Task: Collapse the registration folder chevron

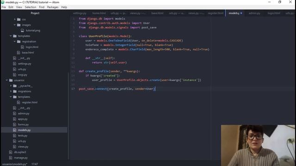Action: [x=14, y=41]
